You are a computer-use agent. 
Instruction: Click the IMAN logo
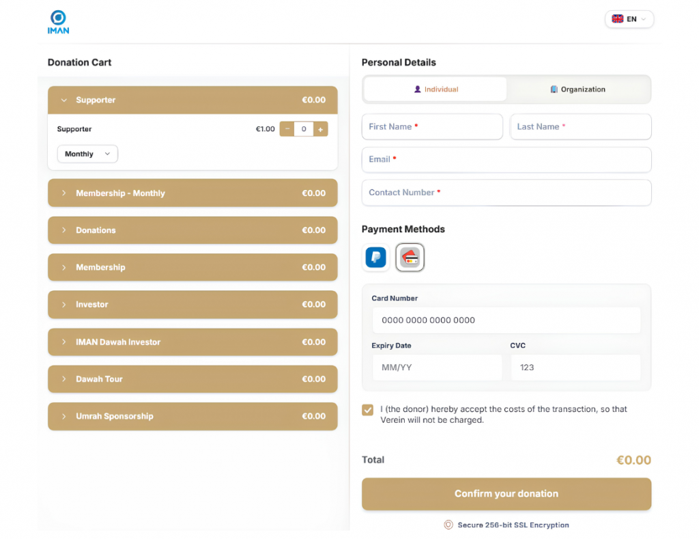pos(58,23)
